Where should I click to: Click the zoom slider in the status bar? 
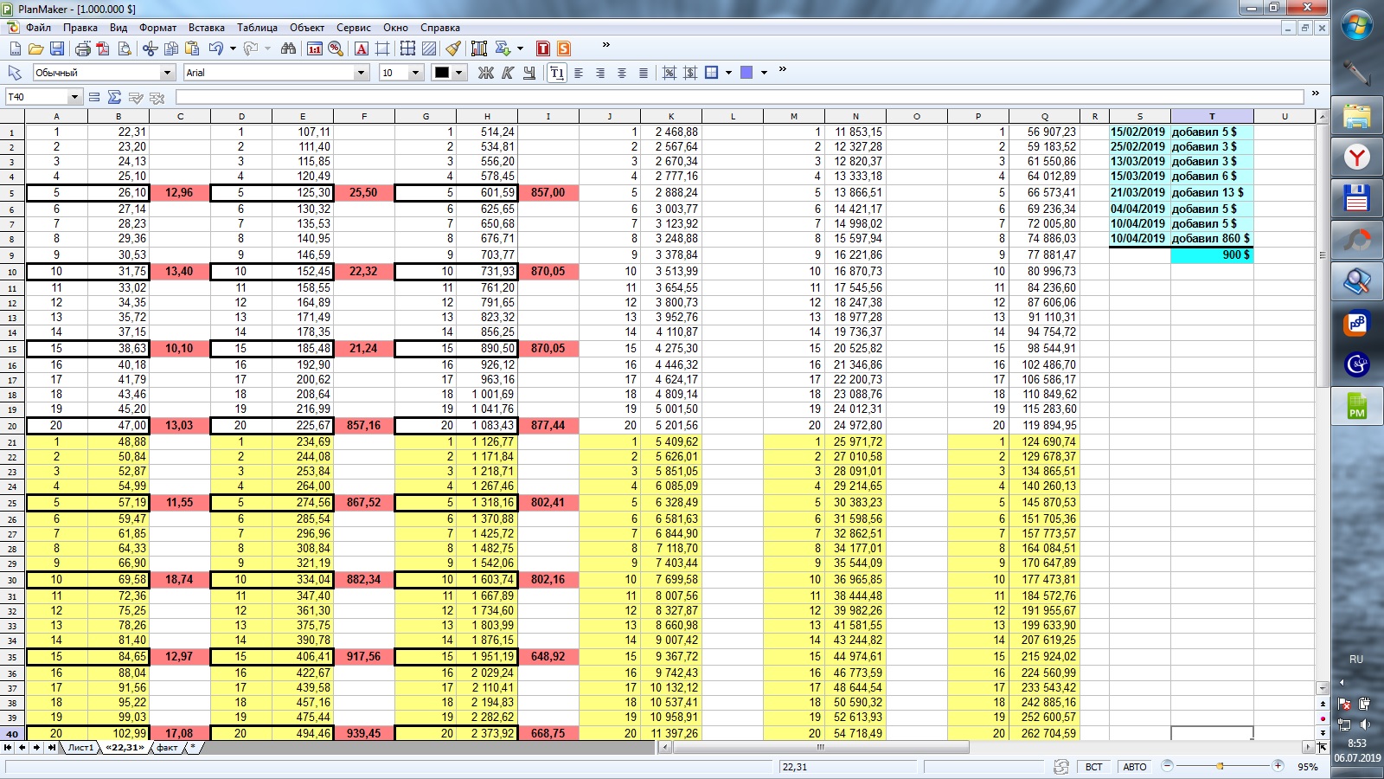coord(1221,766)
